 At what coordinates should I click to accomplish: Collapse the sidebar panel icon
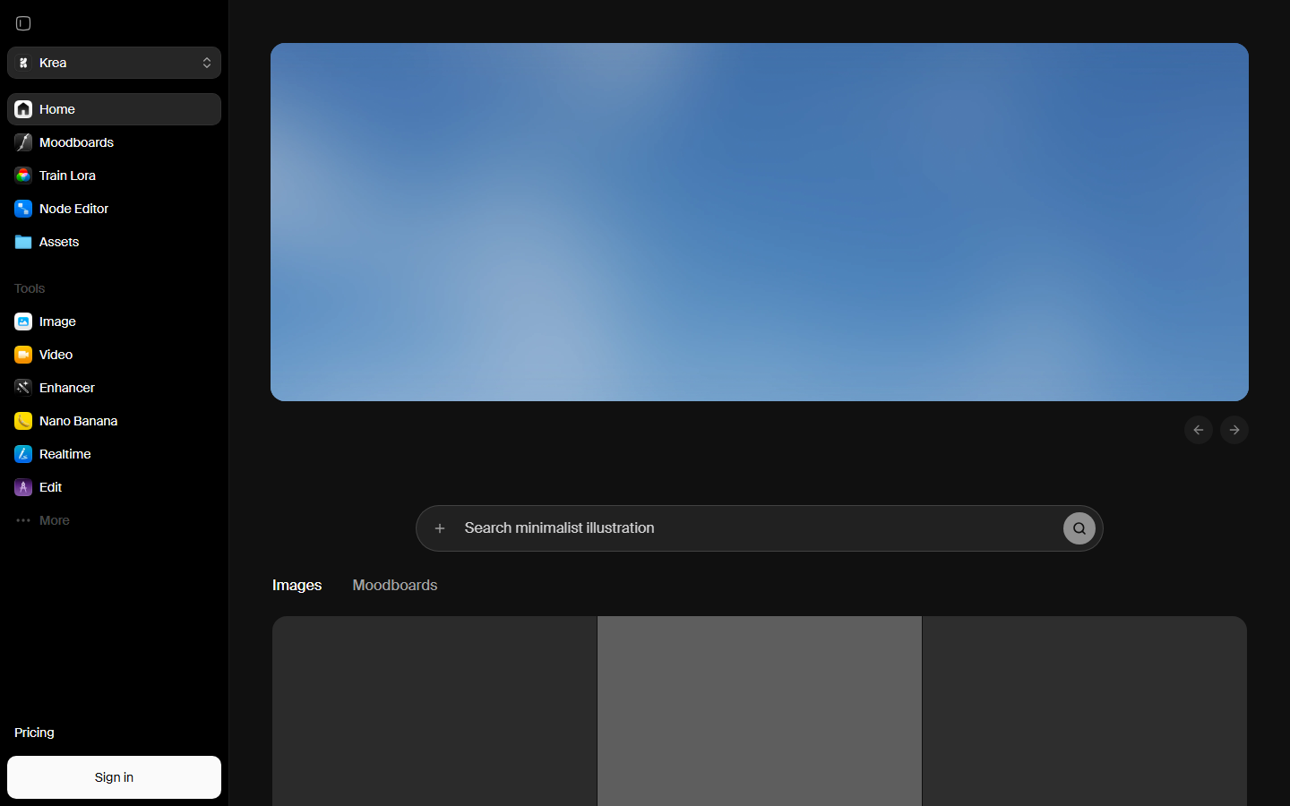tap(23, 23)
